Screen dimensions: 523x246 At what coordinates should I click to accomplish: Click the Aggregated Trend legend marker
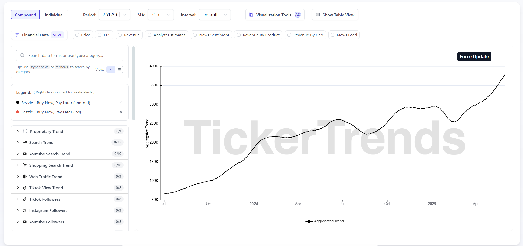(309, 221)
